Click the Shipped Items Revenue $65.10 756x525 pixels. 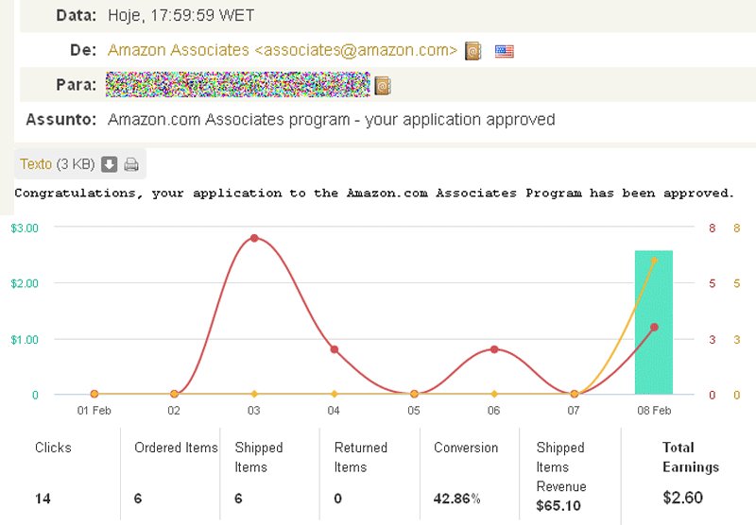click(x=558, y=506)
